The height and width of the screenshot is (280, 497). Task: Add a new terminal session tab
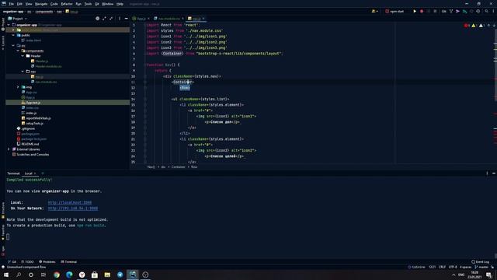(43, 173)
